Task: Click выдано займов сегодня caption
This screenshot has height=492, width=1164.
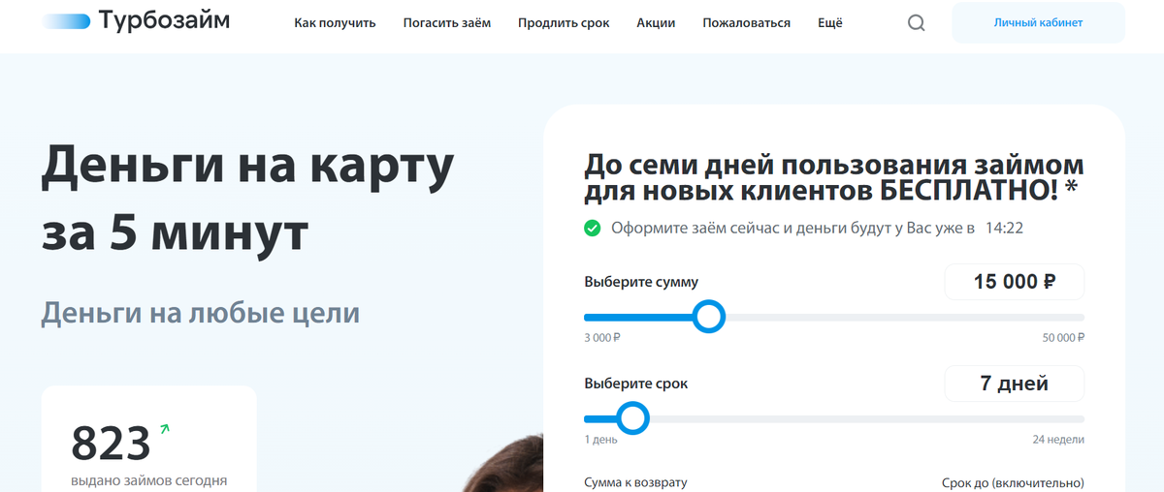Action: tap(149, 479)
